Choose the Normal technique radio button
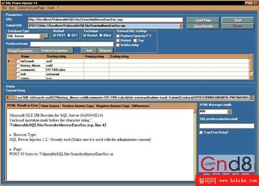Viewport: 259px width, 186px height. [x=85, y=35]
